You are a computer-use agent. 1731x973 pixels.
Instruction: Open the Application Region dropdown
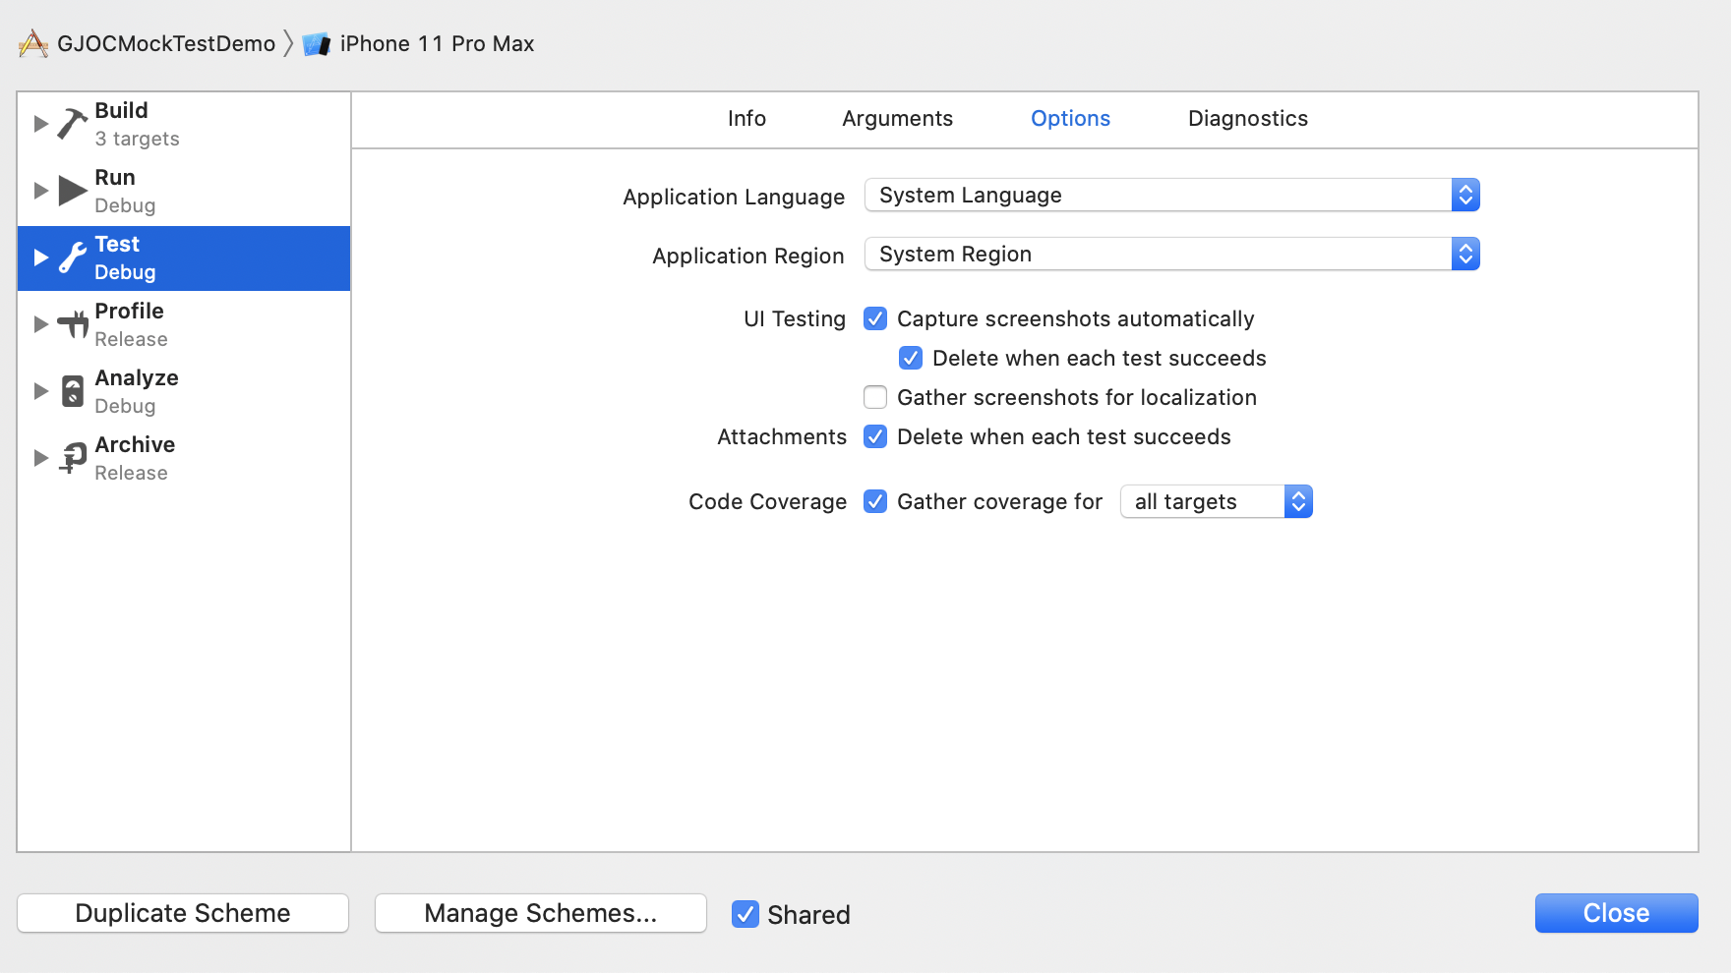[x=1171, y=254]
